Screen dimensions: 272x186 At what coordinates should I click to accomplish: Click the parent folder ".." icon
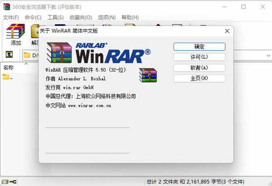[x=6, y=77]
